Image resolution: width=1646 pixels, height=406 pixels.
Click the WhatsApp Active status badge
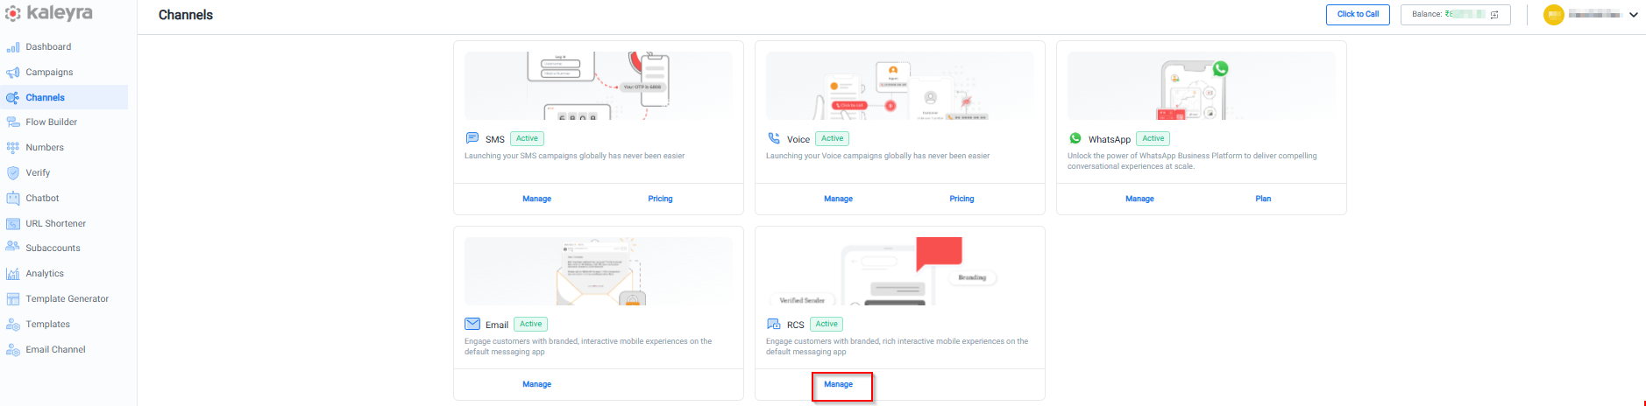point(1153,138)
